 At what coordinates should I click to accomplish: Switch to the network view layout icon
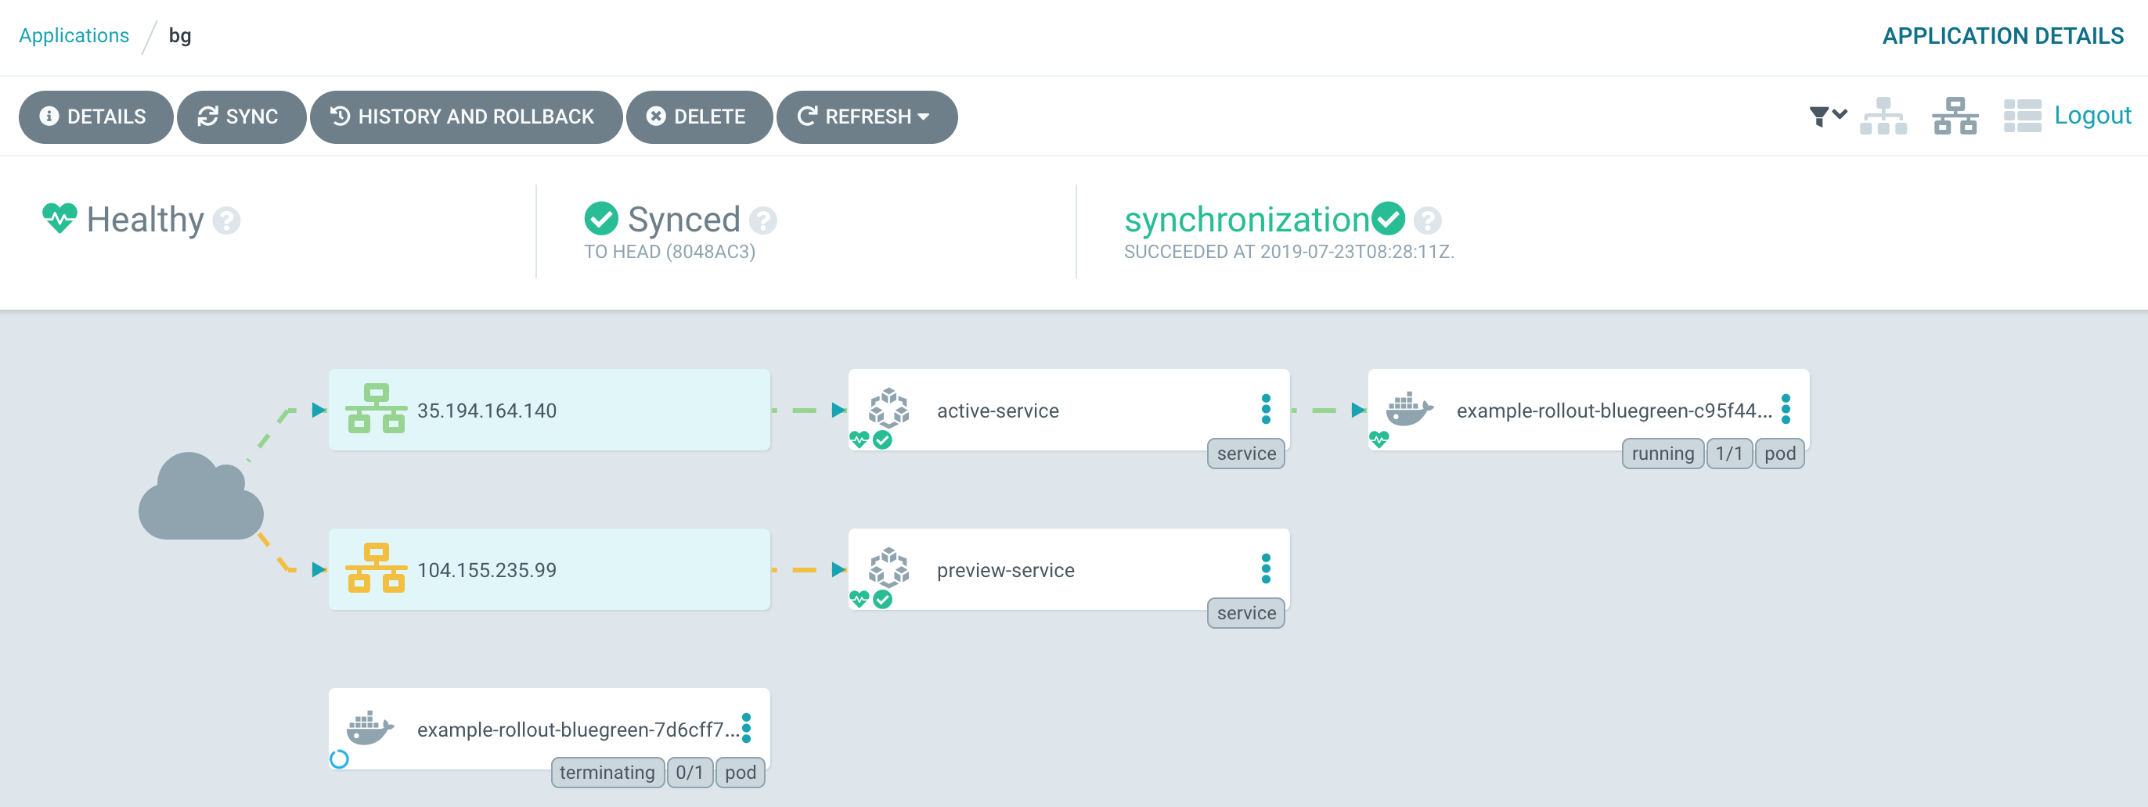[x=1955, y=116]
